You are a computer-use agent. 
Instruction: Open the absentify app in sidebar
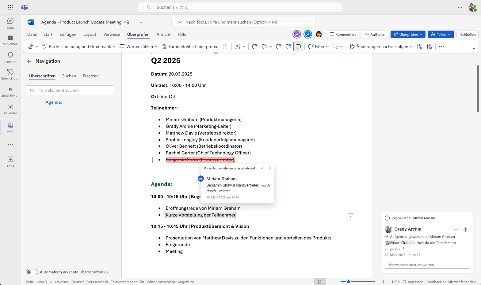(10, 92)
